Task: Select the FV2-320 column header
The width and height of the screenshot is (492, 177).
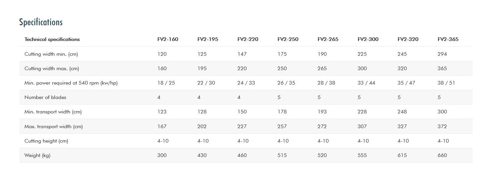Action: (x=408, y=39)
